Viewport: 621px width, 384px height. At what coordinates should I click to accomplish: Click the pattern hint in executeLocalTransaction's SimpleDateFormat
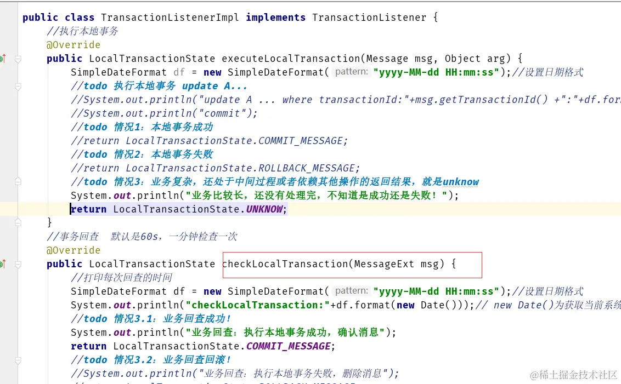tap(351, 72)
